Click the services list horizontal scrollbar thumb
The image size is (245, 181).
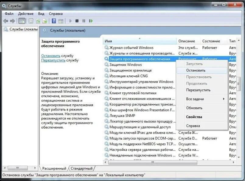coord(153,162)
